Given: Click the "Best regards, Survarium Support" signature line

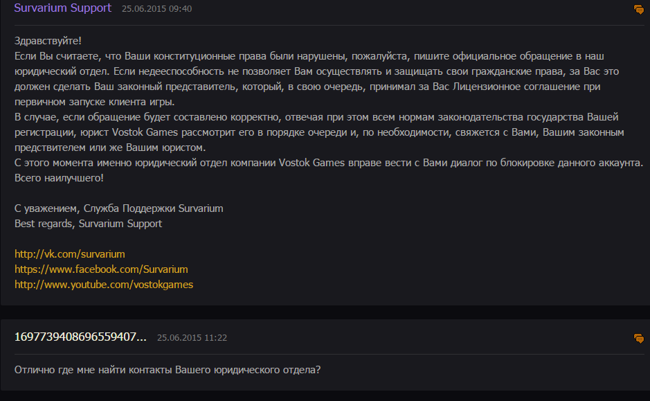Looking at the screenshot, I should click(88, 224).
